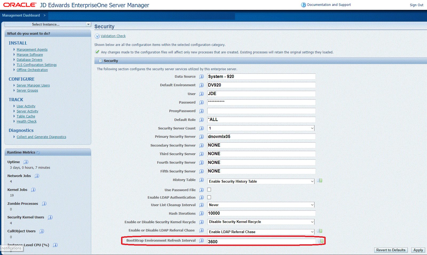427x255 pixels.
Task: Click the info icon next to User field
Action: tap(202, 94)
